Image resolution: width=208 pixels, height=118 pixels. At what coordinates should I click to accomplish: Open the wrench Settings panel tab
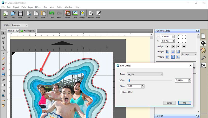coord(203,58)
